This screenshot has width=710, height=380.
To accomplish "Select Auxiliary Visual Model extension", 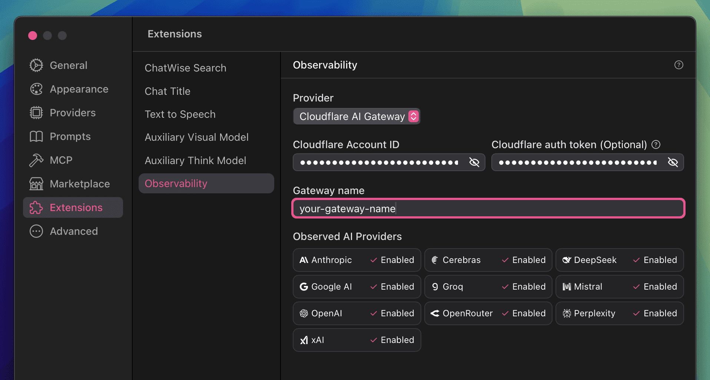I will click(206, 137).
